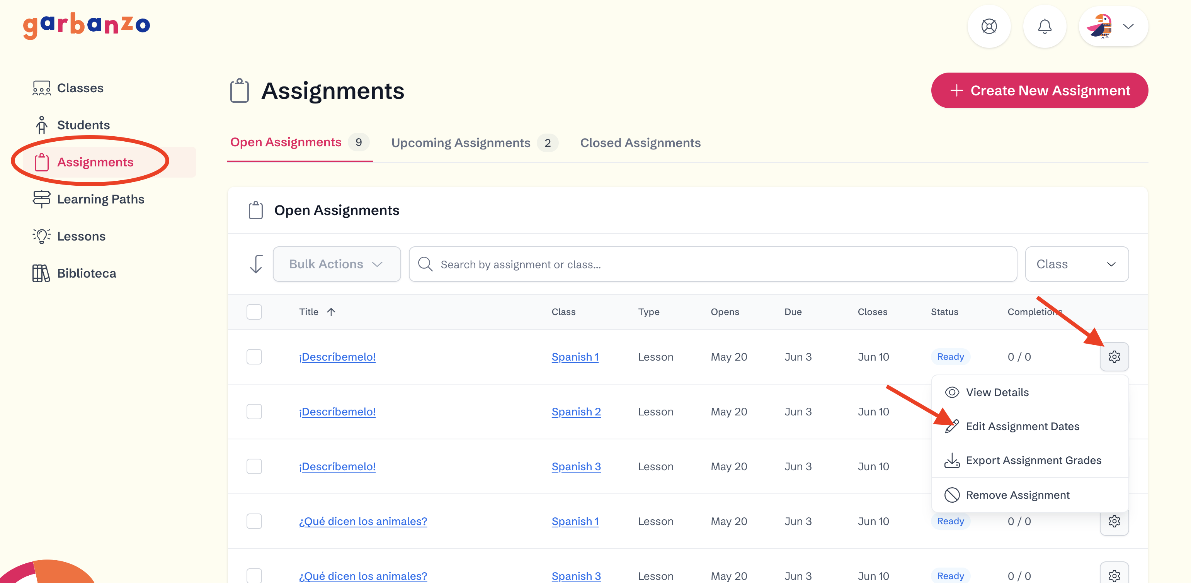Click the assignment search field
Viewport: 1191px width, 583px height.
712,264
